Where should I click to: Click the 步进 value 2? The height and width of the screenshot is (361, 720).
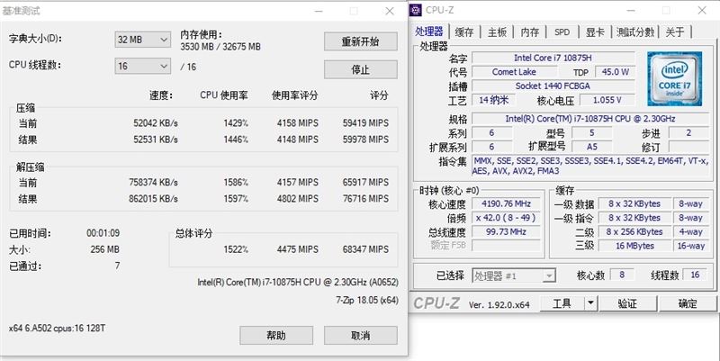click(x=688, y=133)
